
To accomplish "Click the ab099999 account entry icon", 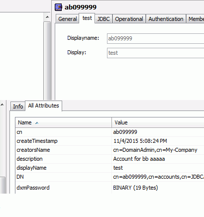I will coord(58,7).
